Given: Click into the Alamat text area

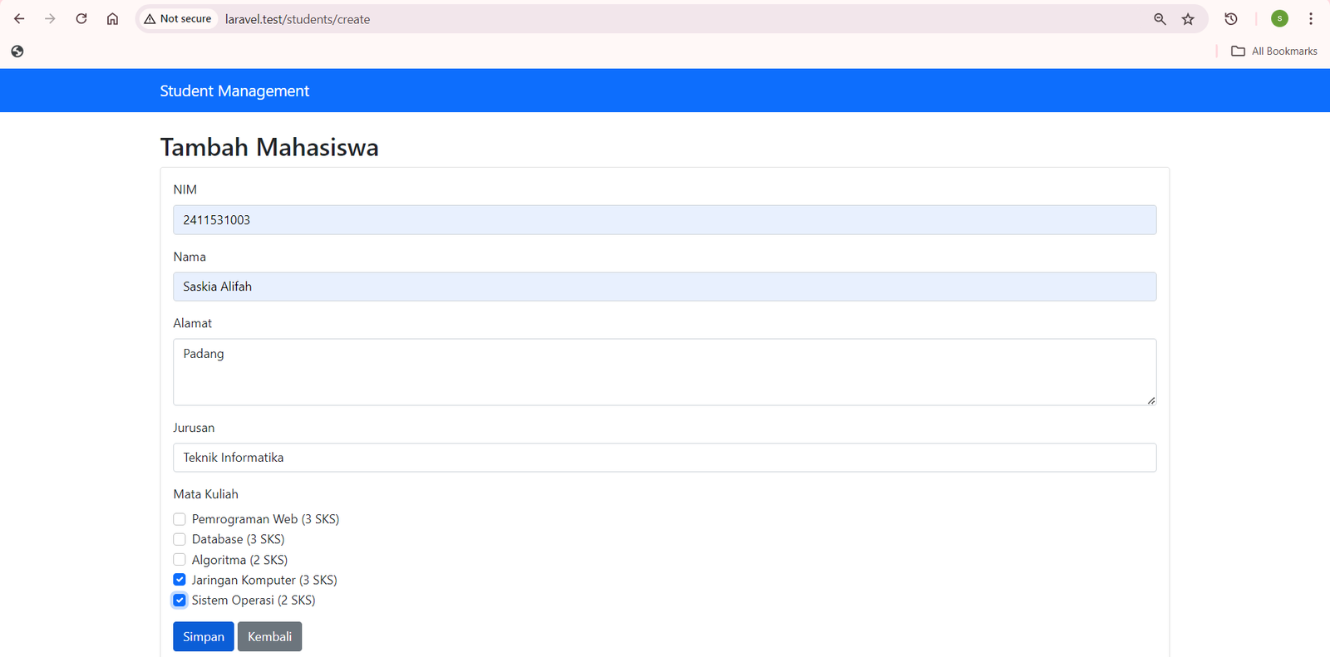Looking at the screenshot, I should click(x=665, y=372).
